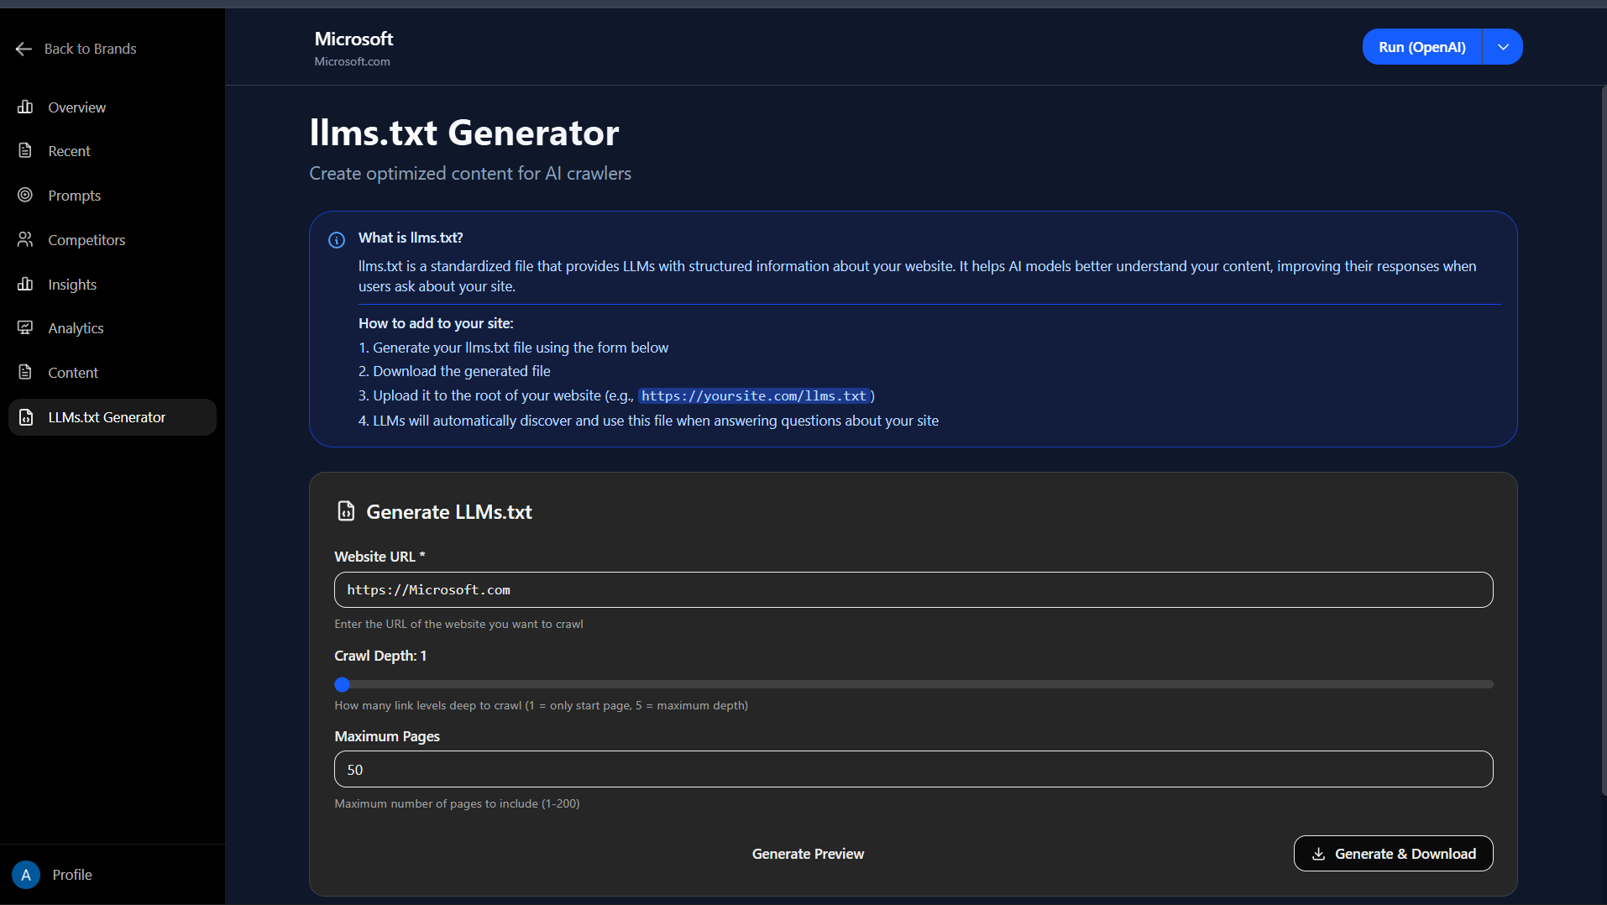Click 'How many link levels deep to crawl' hint

tap(541, 705)
